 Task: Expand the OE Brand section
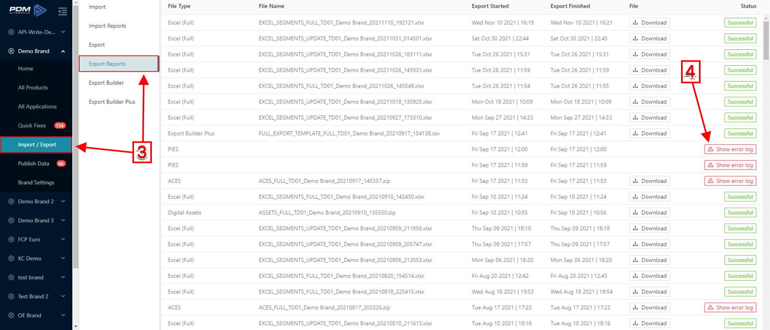coord(63,315)
